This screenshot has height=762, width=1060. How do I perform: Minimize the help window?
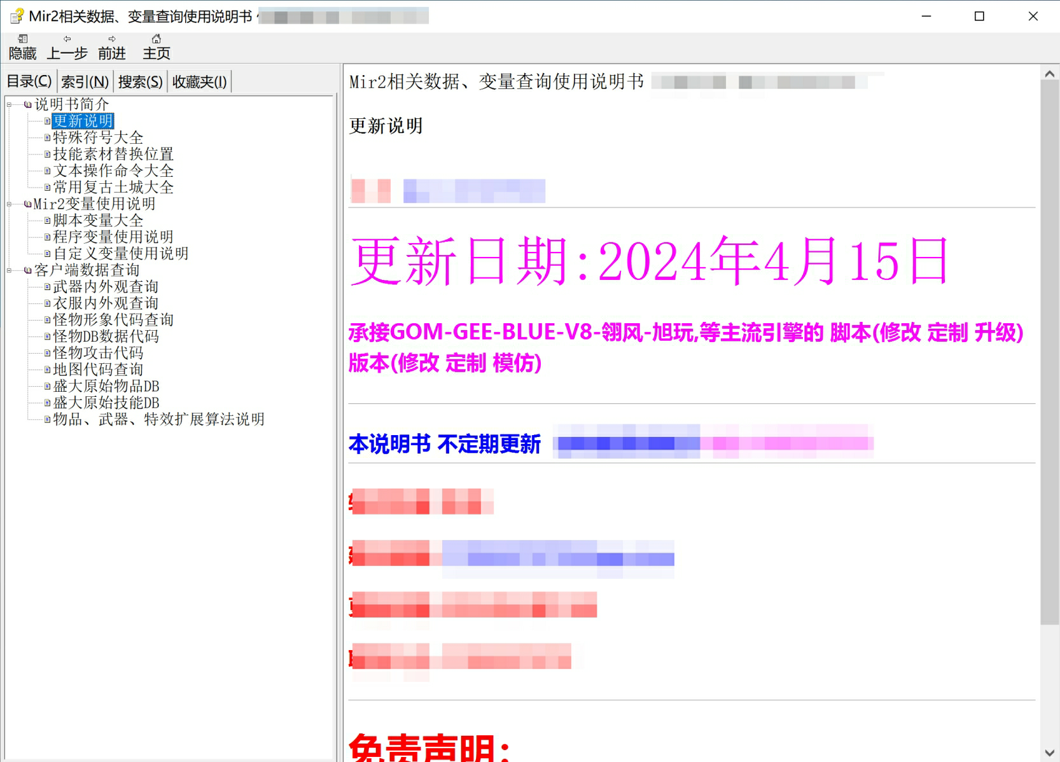pos(926,17)
